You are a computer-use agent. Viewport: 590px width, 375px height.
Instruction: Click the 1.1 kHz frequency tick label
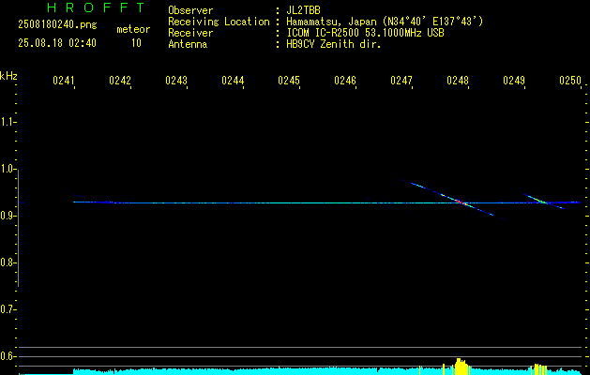8,122
